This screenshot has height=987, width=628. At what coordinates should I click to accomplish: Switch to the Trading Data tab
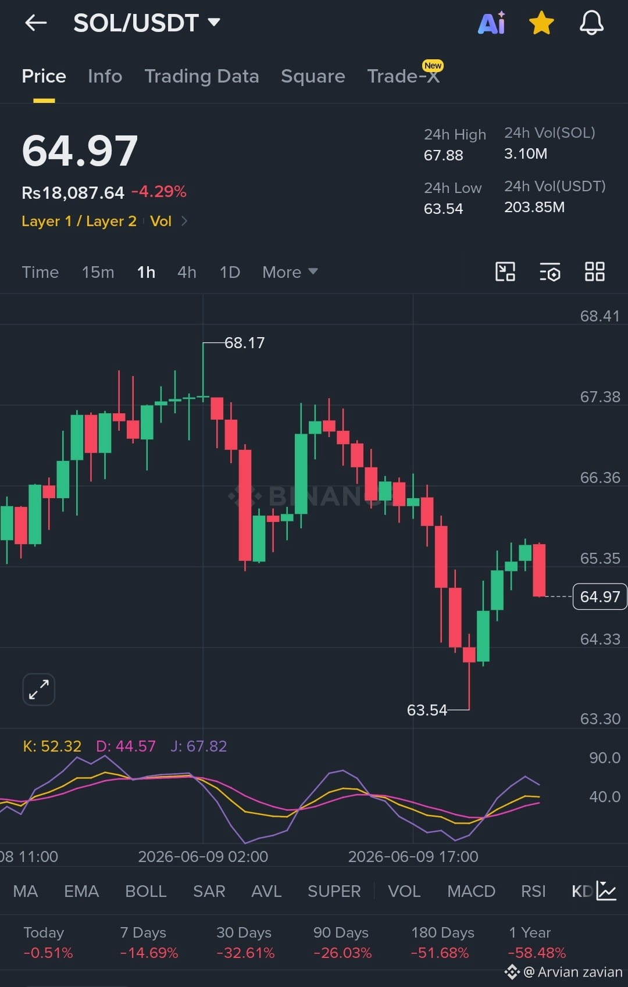(x=202, y=76)
